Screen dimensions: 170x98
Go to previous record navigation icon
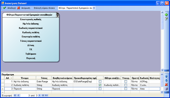[19, 95]
